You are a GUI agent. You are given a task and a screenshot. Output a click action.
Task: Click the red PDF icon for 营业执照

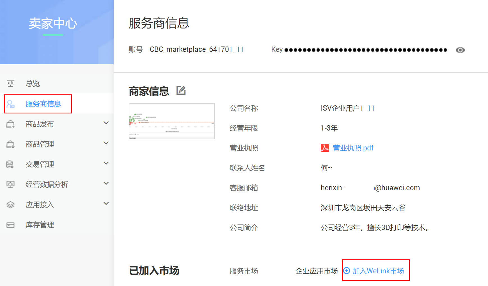(x=325, y=148)
